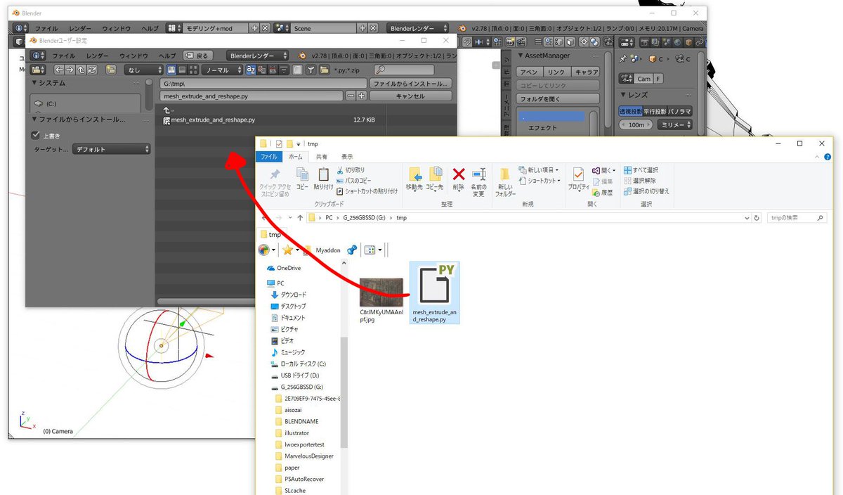Toggle the hidden files display button
Image resolution: width=843 pixels, height=495 pixels.
297,70
